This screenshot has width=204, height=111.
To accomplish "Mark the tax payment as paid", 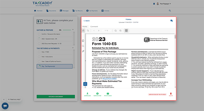I will point(97,94).
